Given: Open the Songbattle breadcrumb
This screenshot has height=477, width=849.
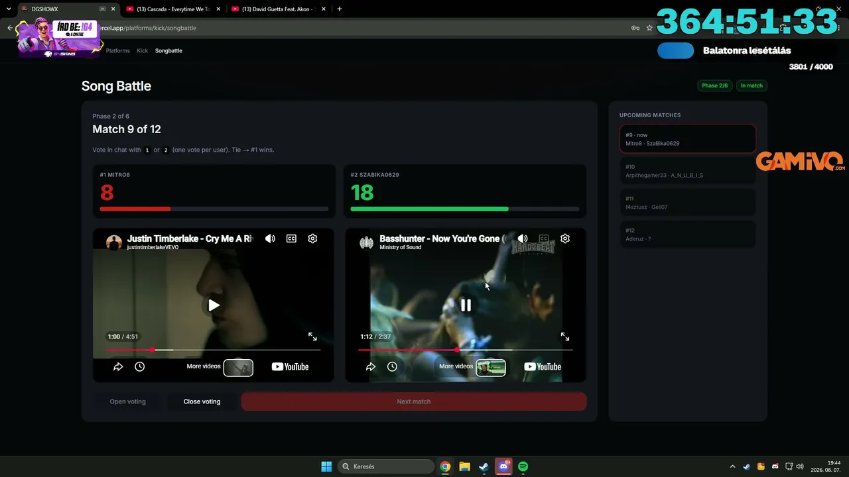Looking at the screenshot, I should tap(168, 50).
